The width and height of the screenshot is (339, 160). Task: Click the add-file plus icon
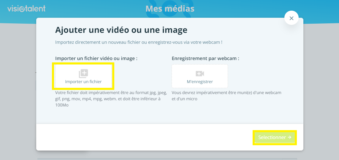(83, 74)
